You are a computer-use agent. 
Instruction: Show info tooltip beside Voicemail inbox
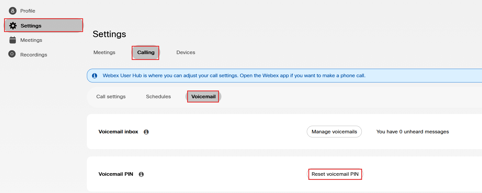tap(146, 132)
